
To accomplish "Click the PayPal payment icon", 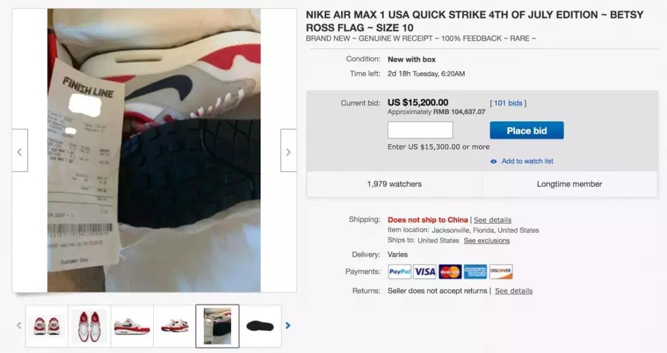I will point(400,272).
